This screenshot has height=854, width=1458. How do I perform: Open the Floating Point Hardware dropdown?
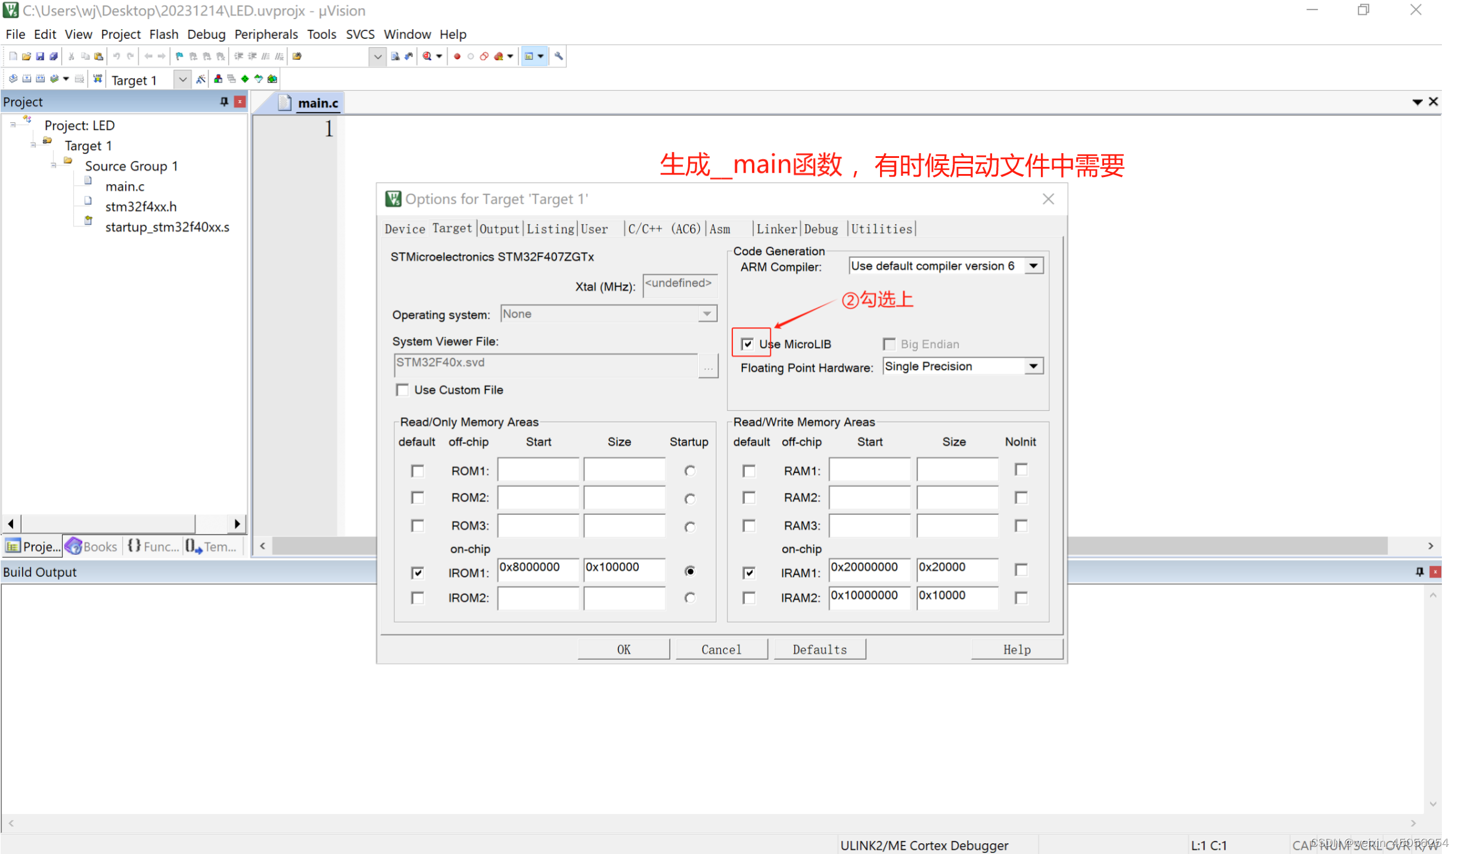pyautogui.click(x=1034, y=367)
